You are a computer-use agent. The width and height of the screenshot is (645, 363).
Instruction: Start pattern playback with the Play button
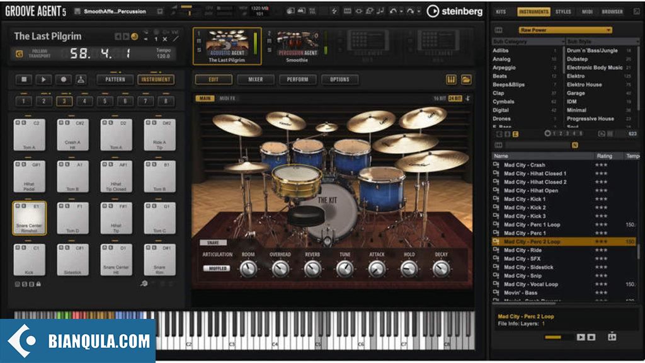[x=43, y=79]
